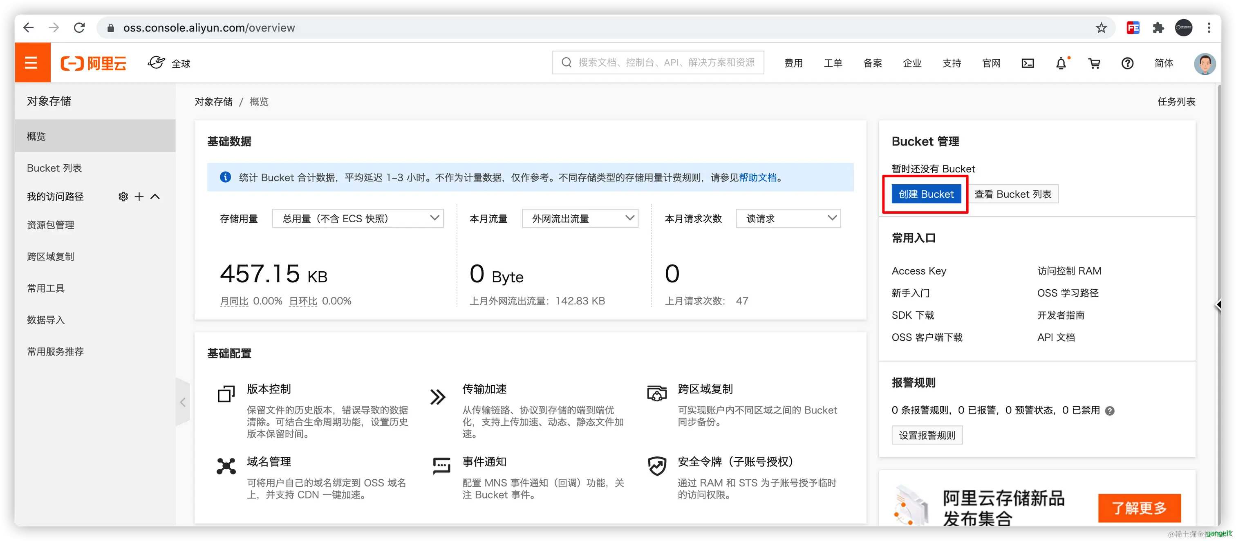Open the notification bell
This screenshot has height=541, width=1236.
pos(1061,63)
